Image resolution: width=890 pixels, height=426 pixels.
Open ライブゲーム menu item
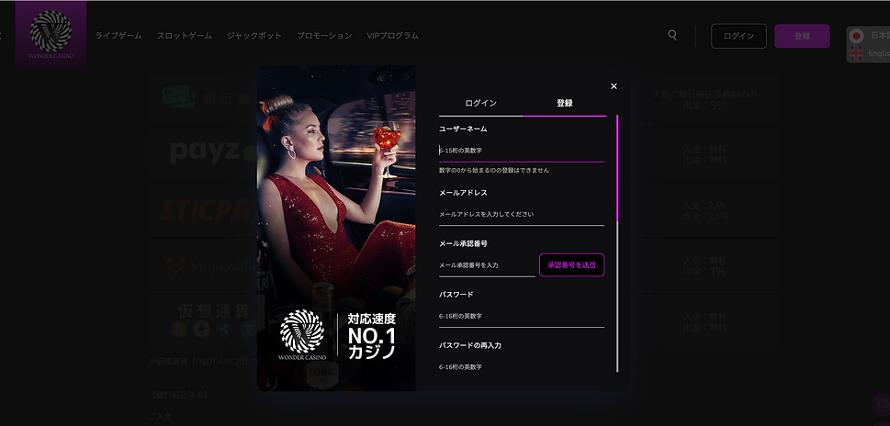pyautogui.click(x=118, y=35)
